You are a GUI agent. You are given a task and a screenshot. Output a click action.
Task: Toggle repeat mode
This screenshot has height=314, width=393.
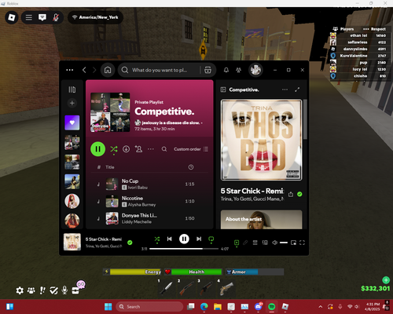[x=211, y=239]
